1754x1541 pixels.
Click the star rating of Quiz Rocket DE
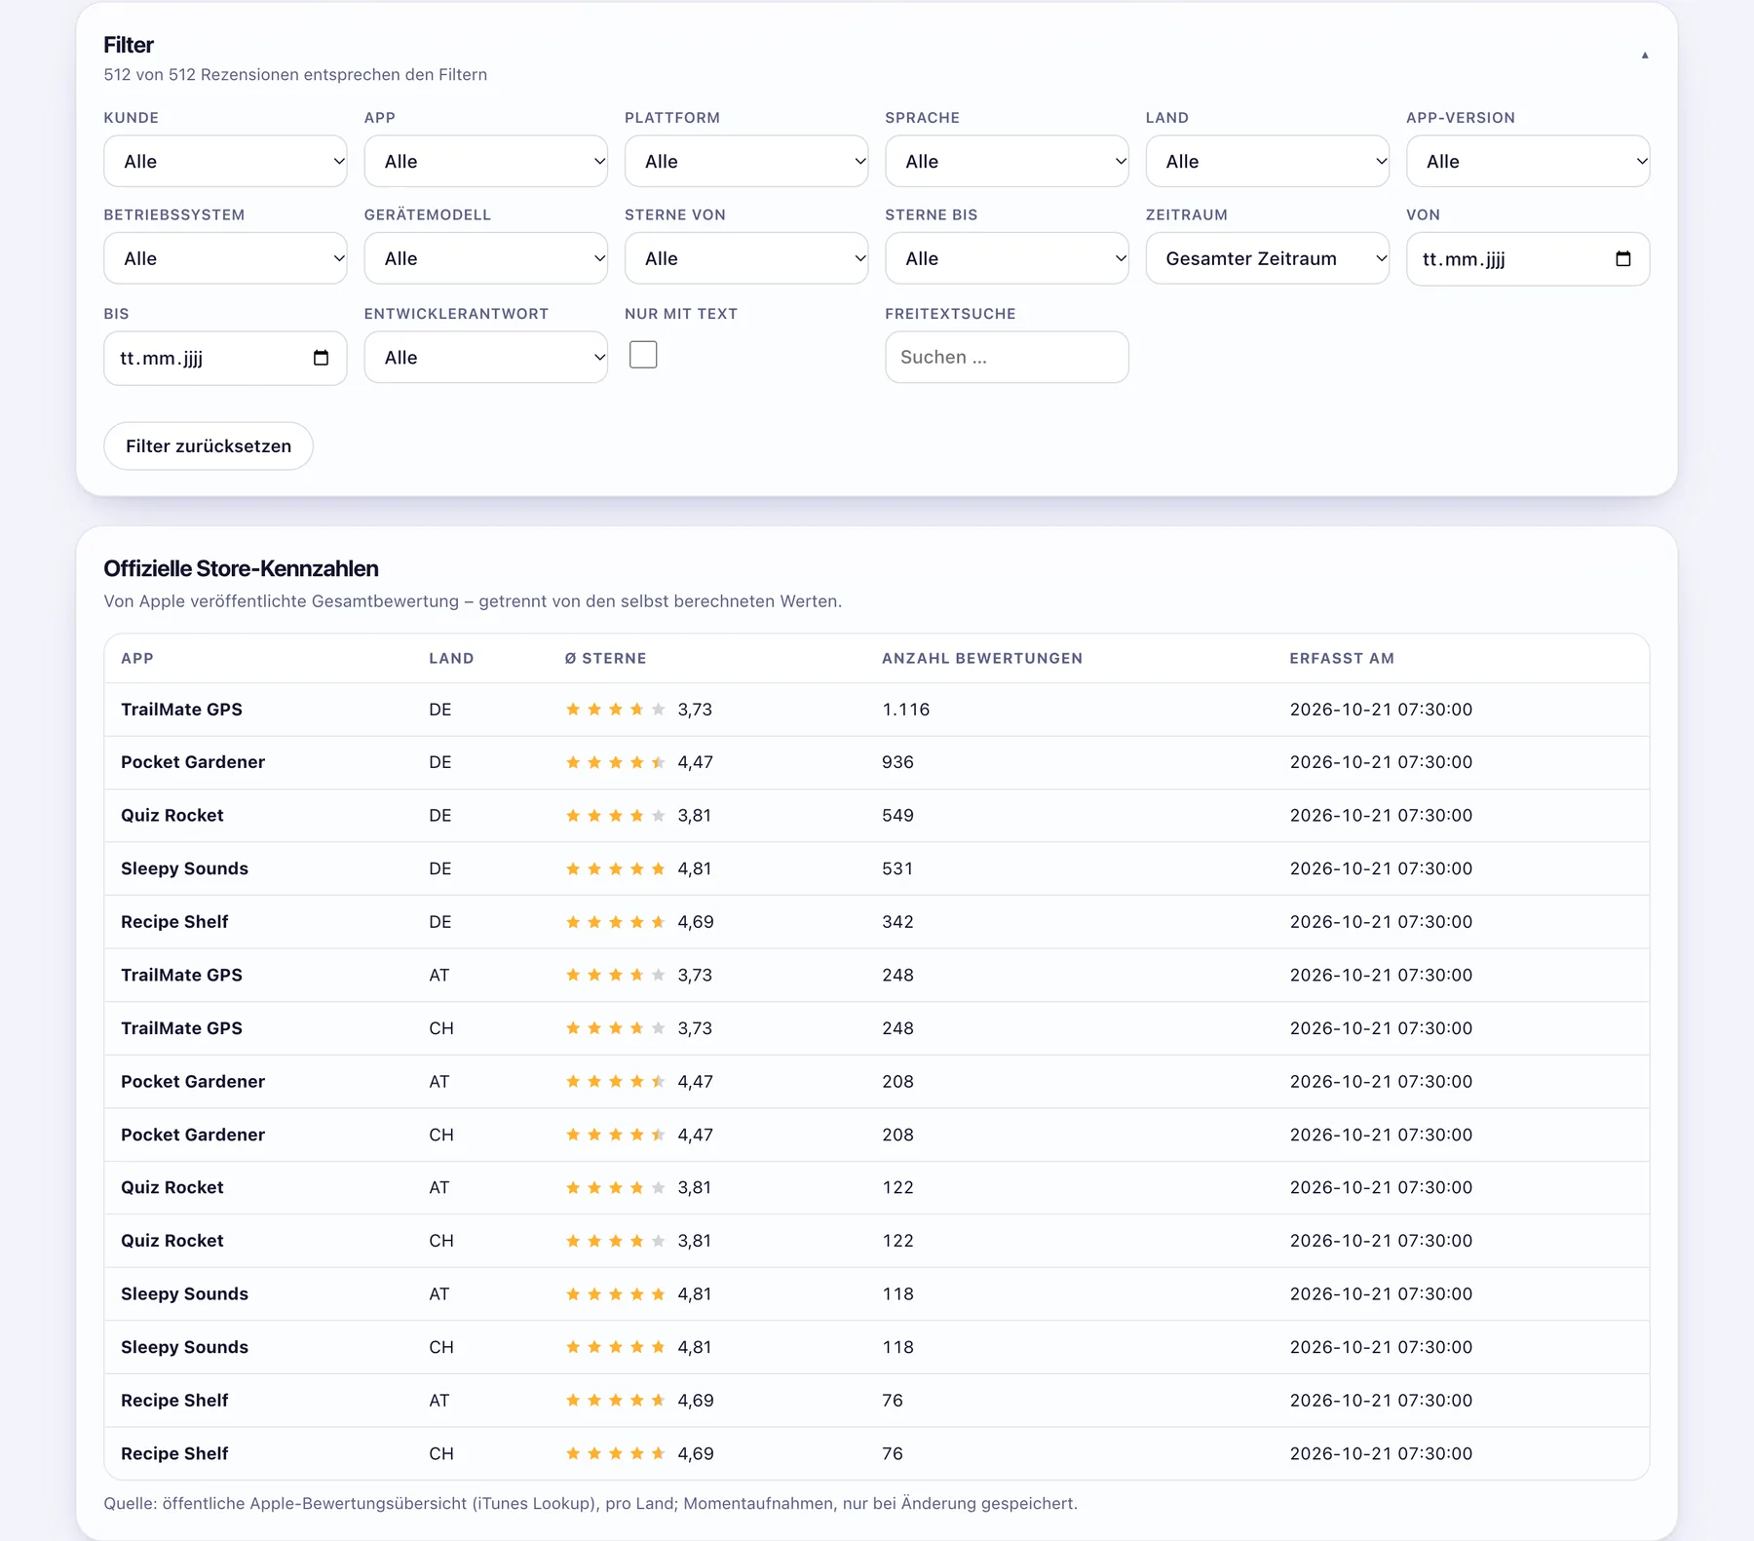(x=616, y=815)
